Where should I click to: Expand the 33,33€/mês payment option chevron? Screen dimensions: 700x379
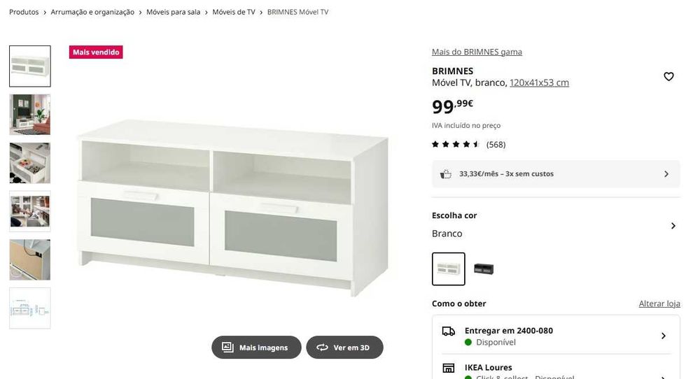pos(666,174)
